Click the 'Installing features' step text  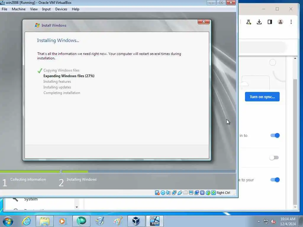click(x=57, y=82)
